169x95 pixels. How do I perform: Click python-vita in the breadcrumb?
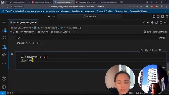pyautogui.click(x=16, y=28)
